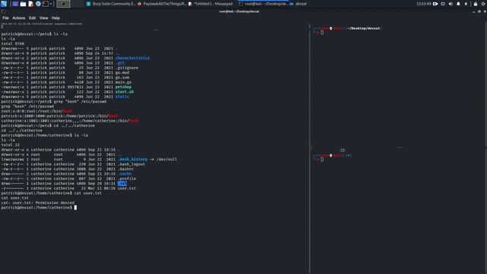Expand the terminal launcher dropdown arrow
This screenshot has width=487, height=274.
pos(51,4)
